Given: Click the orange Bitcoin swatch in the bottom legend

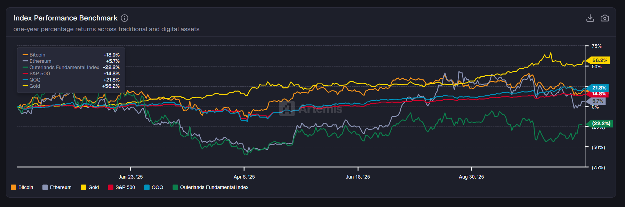Looking at the screenshot, I should 14,187.
